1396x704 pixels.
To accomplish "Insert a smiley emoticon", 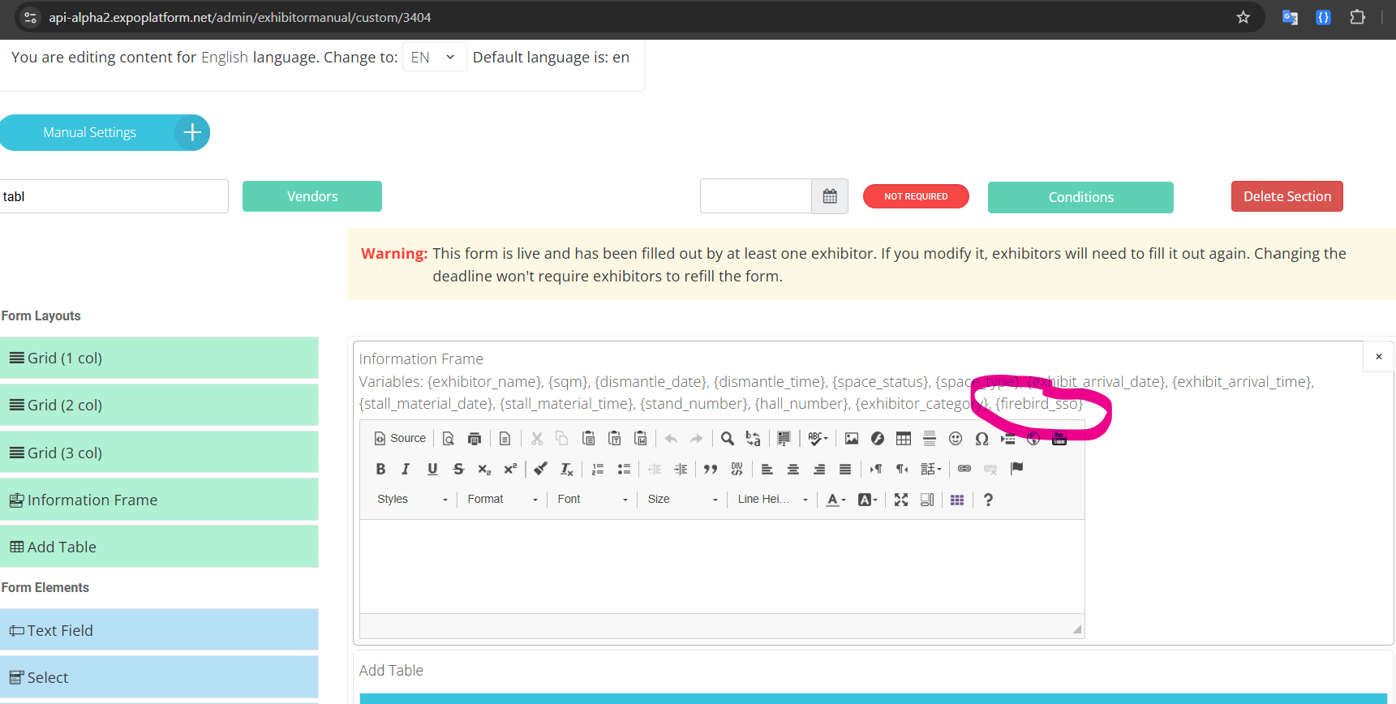I will pyautogui.click(x=956, y=439).
